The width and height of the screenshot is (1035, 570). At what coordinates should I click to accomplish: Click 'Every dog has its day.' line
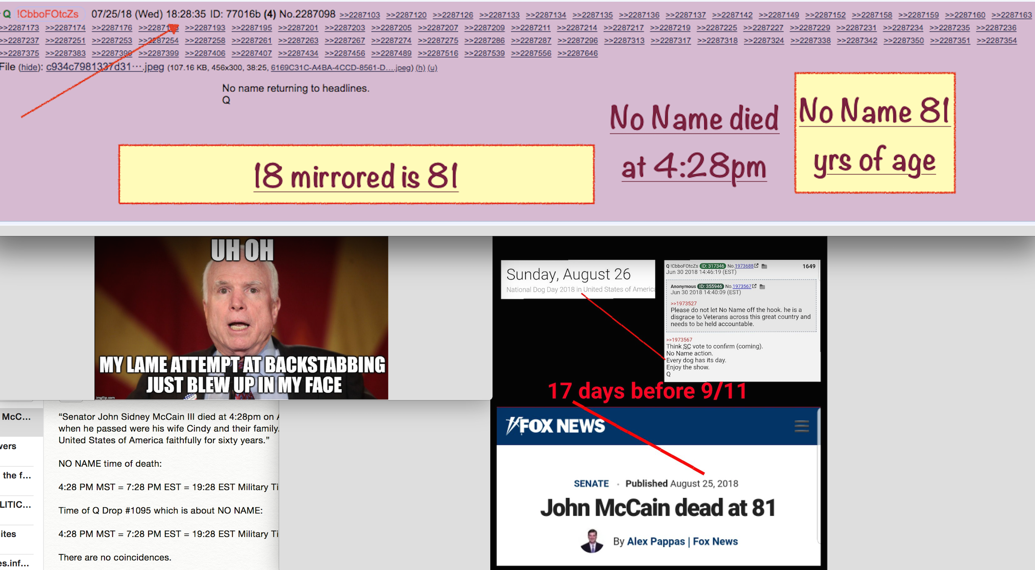point(696,360)
